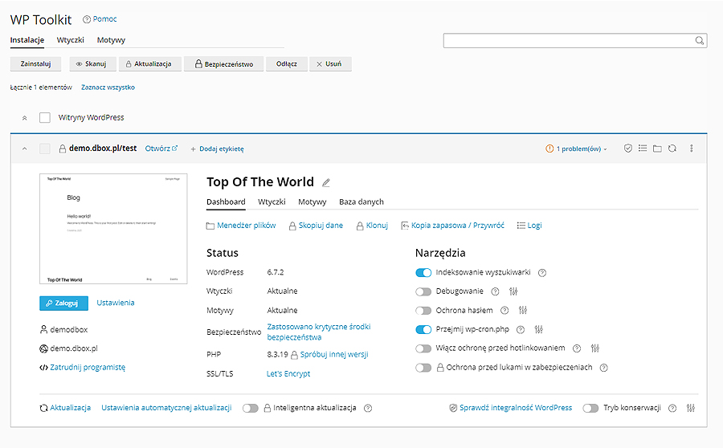723x448 pixels.
Task: Collapse the Witryny WordPress group
Action: tap(24, 118)
